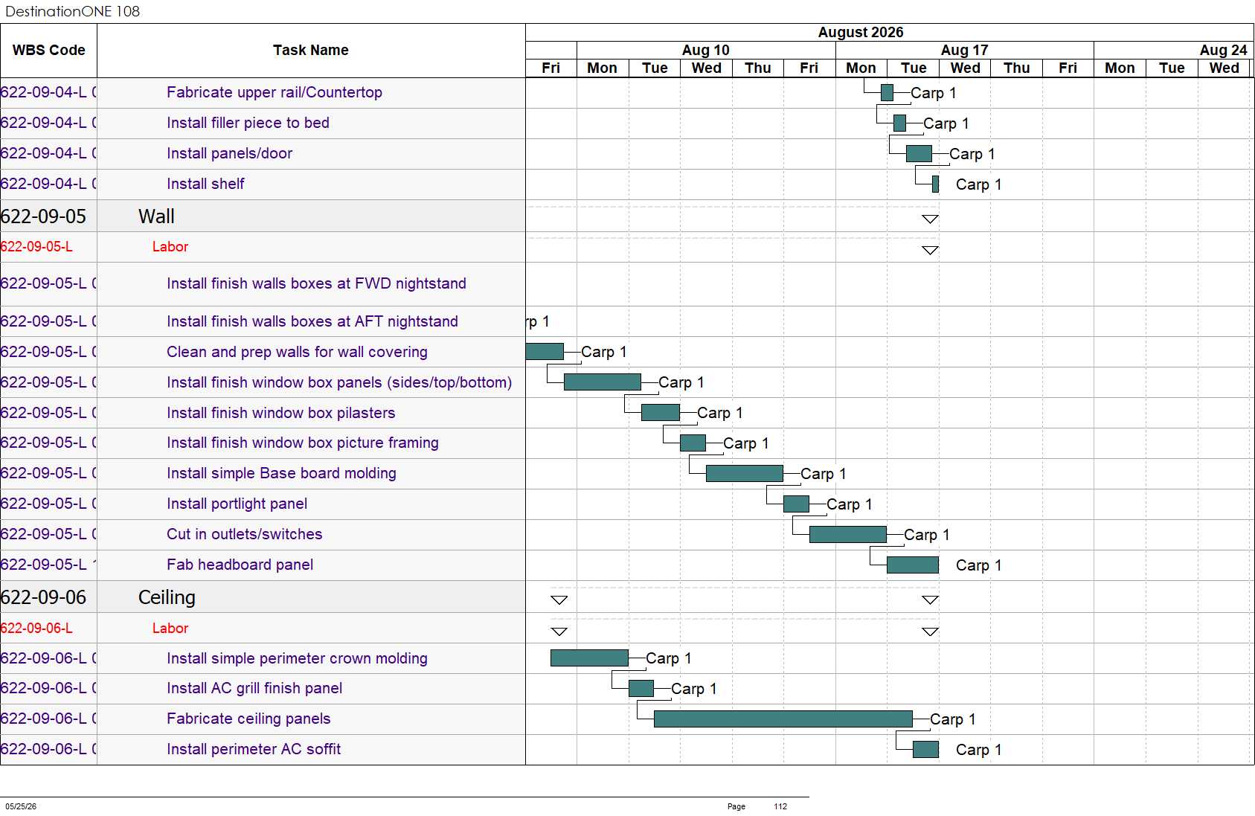Screen dimensions: 1255x816
Task: Click the Task Name column header
Action: (x=311, y=50)
